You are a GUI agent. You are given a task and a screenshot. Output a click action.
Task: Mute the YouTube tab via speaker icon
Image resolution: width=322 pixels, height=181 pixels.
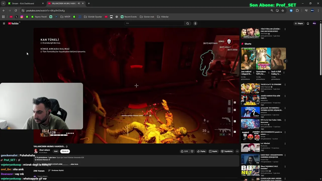click(79, 4)
